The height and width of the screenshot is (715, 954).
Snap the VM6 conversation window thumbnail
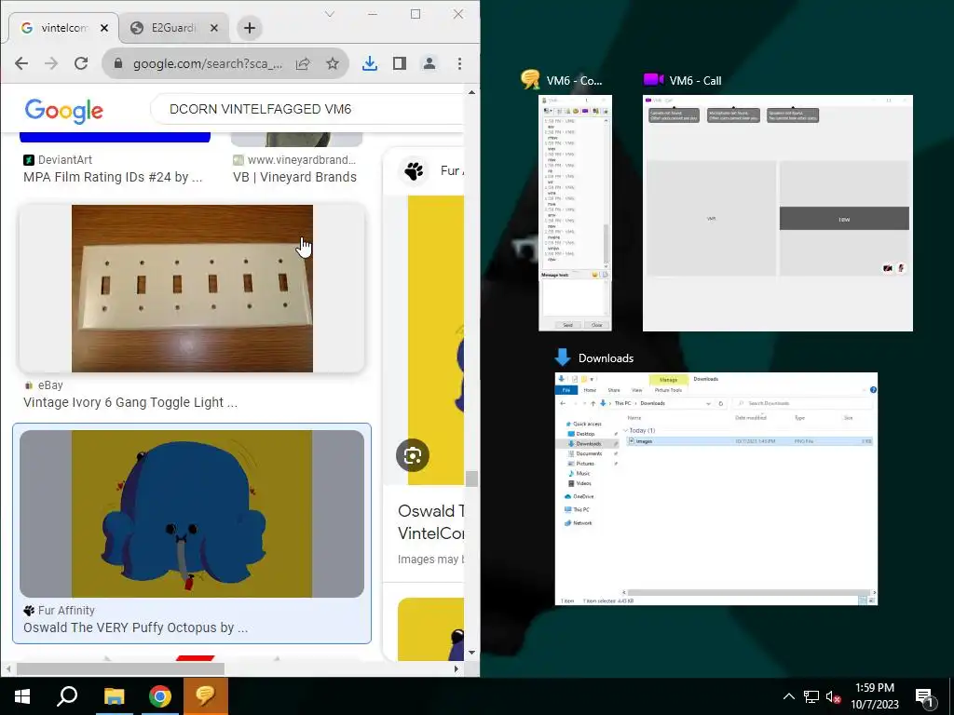[x=575, y=213]
